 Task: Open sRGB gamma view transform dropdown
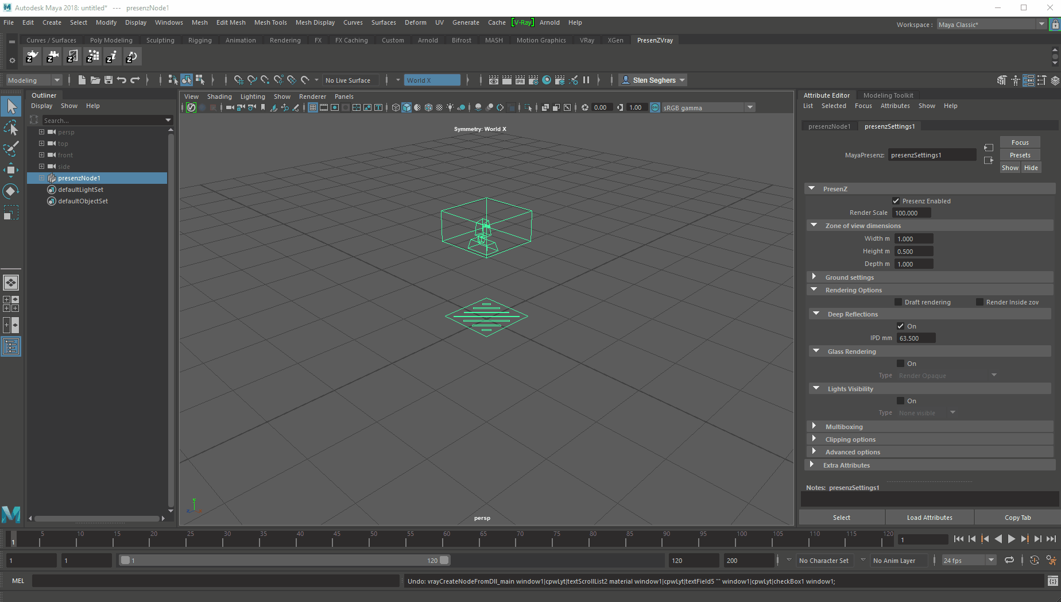tap(709, 107)
